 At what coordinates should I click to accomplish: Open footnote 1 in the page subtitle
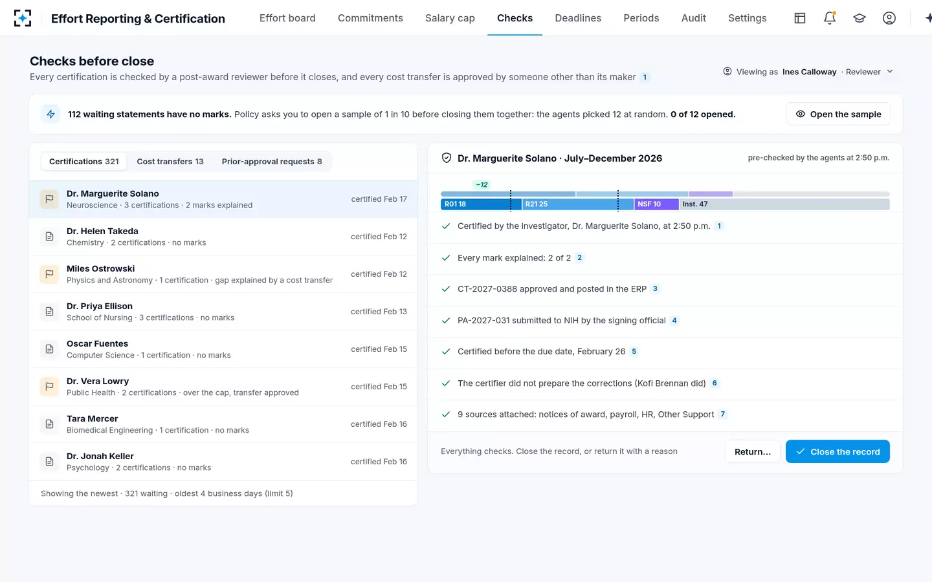pyautogui.click(x=645, y=77)
